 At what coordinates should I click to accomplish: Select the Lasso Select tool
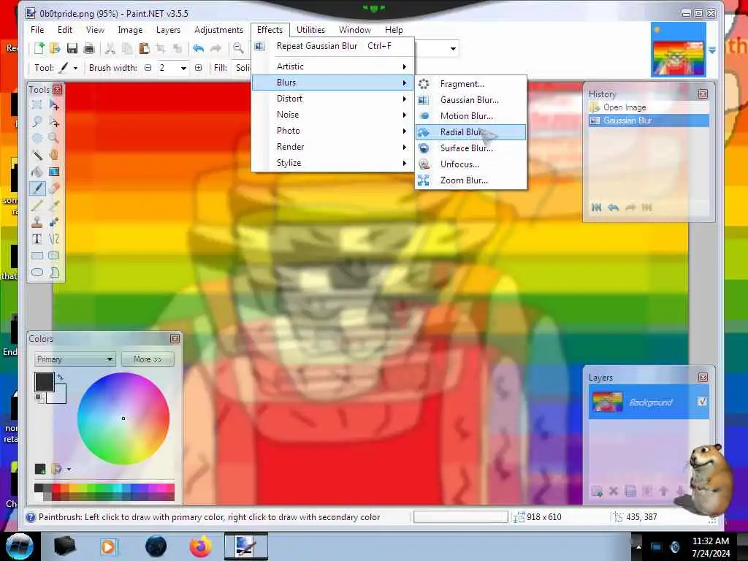[37, 122]
